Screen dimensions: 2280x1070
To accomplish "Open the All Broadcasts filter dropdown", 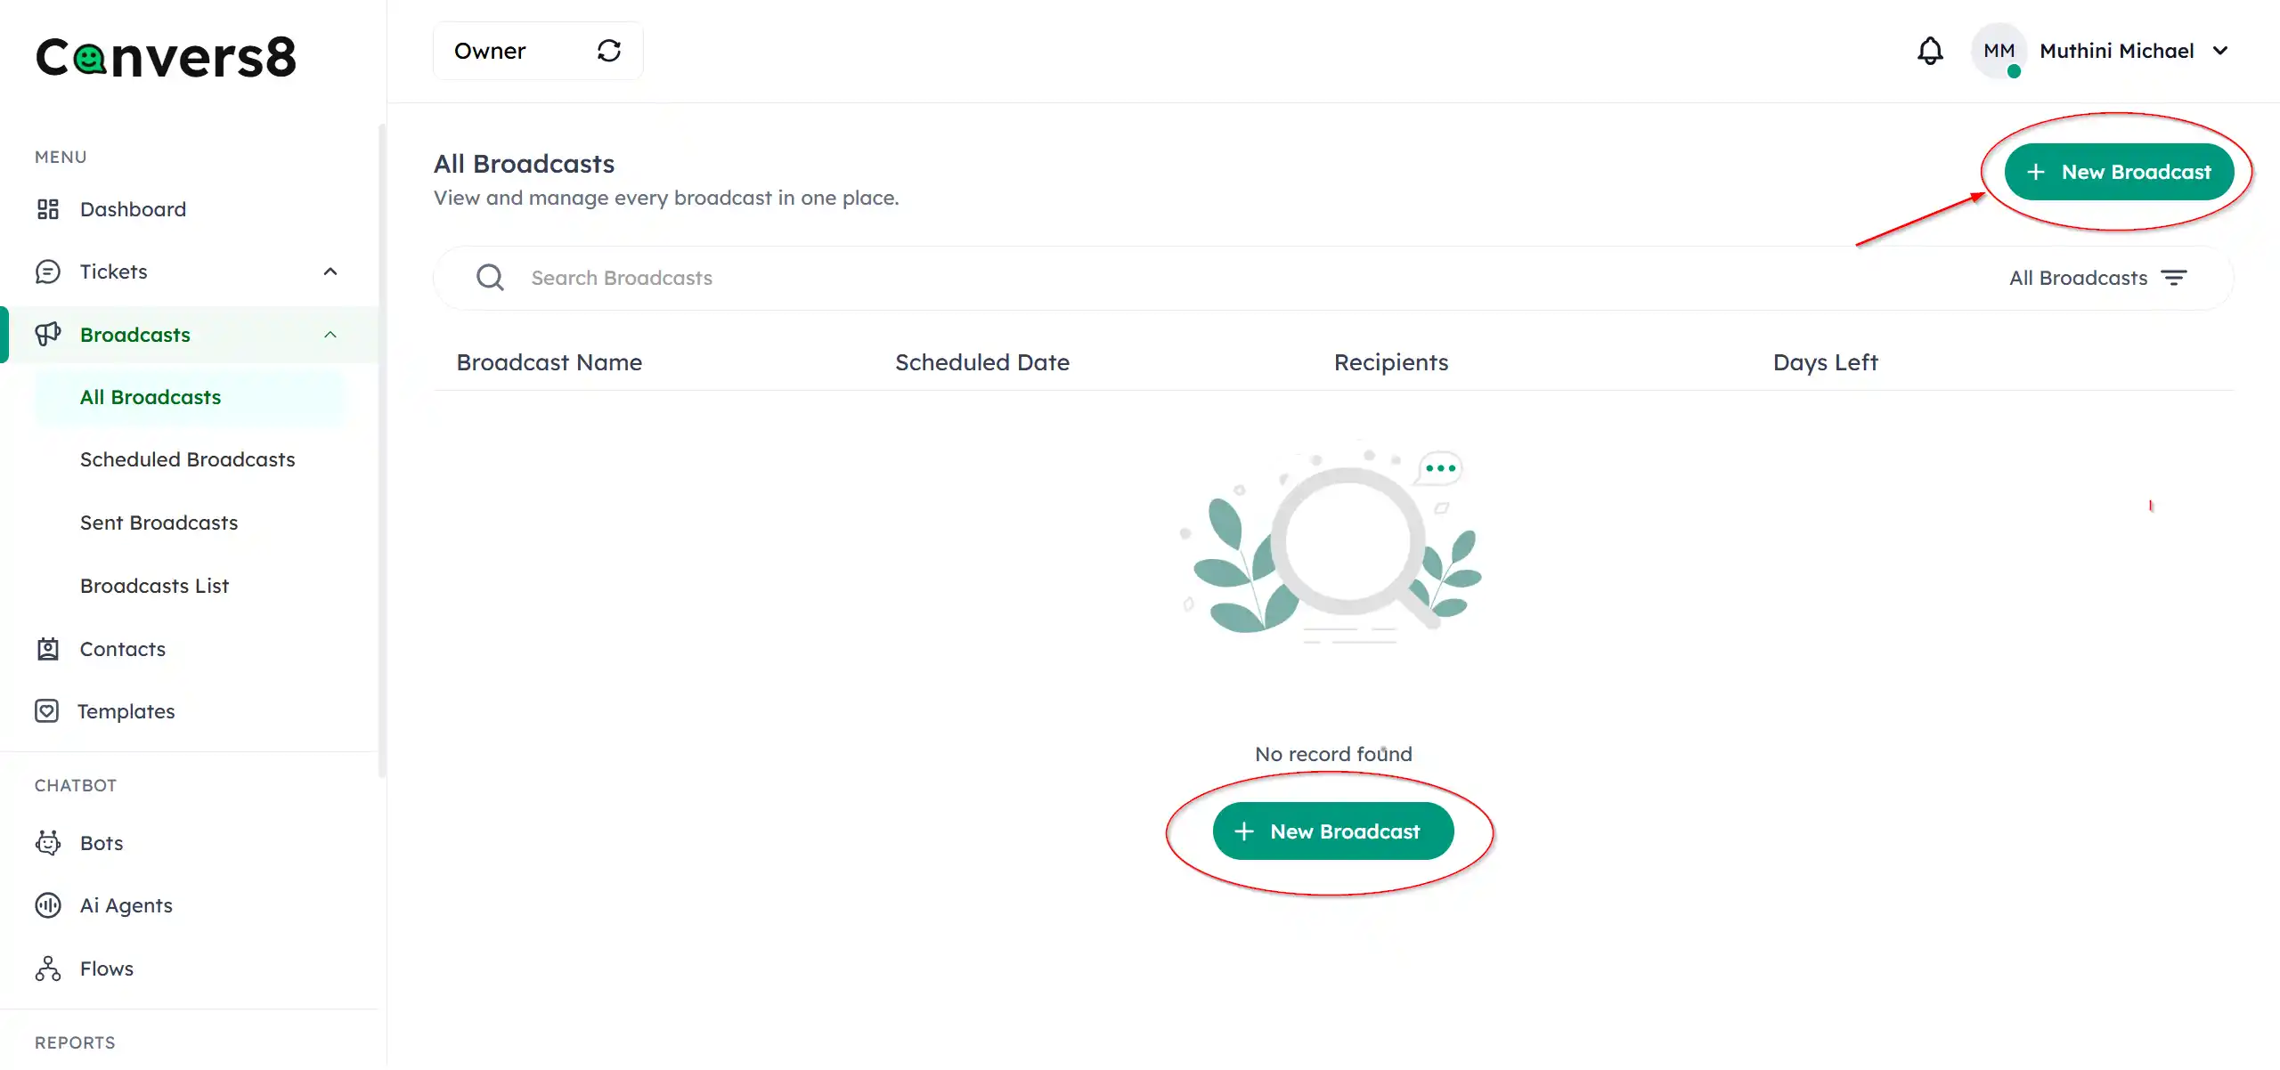I will pyautogui.click(x=2097, y=278).
